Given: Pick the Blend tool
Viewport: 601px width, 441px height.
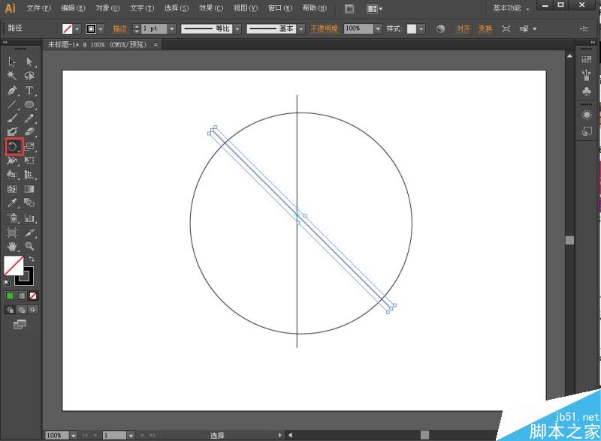Looking at the screenshot, I should tap(29, 202).
